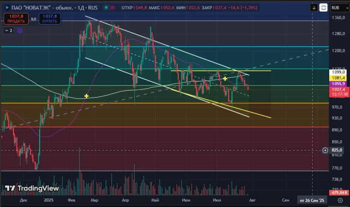Click the Апр label on time axis
This screenshot has width=350, height=207.
coord(125,201)
